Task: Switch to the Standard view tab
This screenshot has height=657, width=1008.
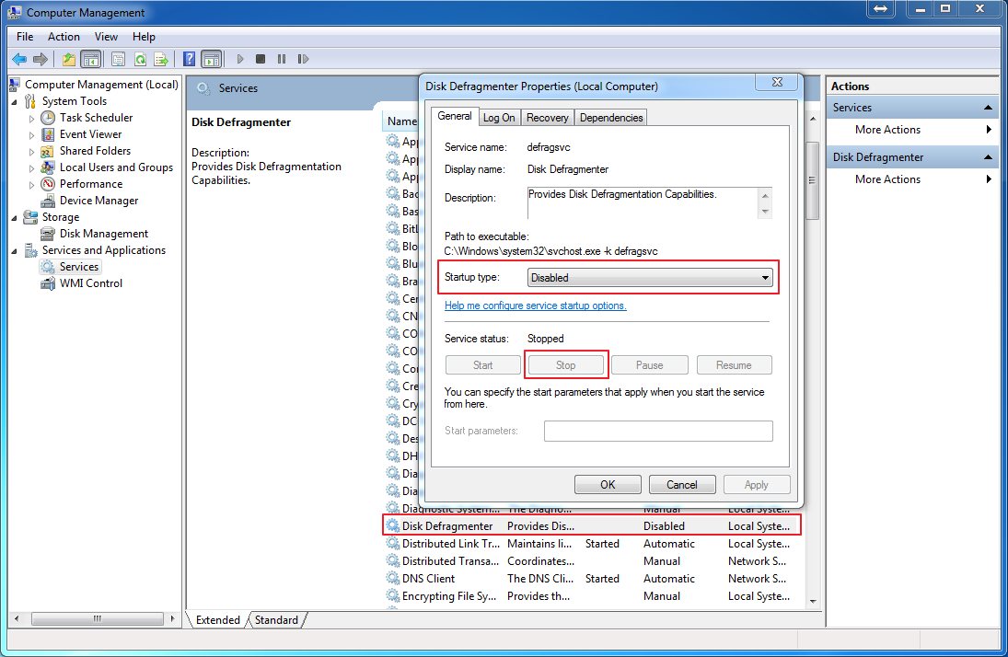Action: pyautogui.click(x=276, y=620)
